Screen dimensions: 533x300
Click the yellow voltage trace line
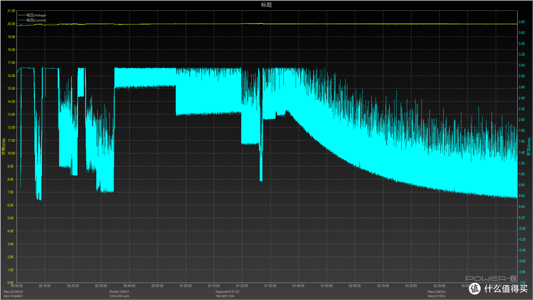(x=267, y=24)
